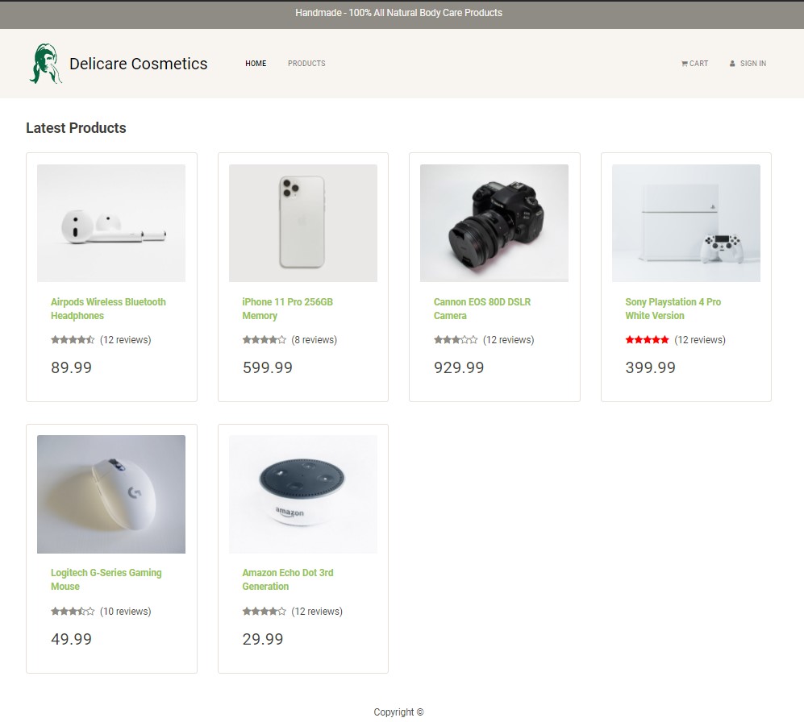Open the Home menu item
The image size is (804, 722).
pos(256,64)
